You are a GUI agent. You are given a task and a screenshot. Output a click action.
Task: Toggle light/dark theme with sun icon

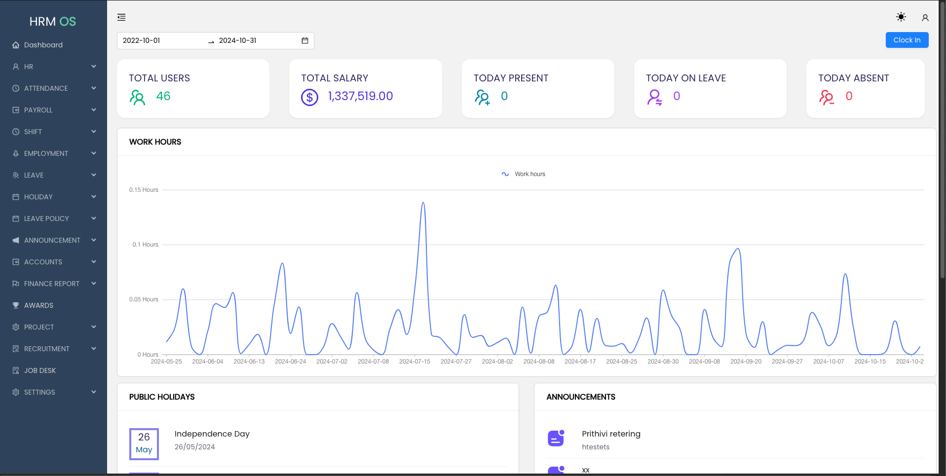(x=901, y=17)
